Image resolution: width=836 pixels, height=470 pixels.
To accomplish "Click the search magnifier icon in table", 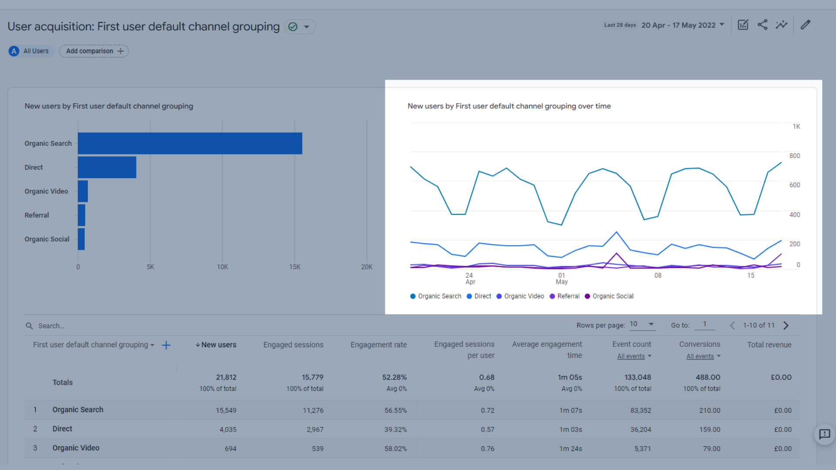I will [29, 326].
